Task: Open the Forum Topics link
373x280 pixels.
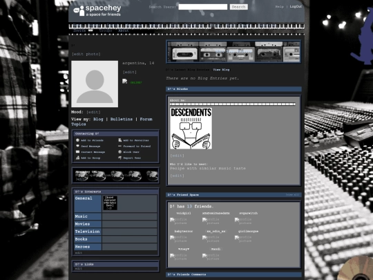Action: pyautogui.click(x=112, y=122)
